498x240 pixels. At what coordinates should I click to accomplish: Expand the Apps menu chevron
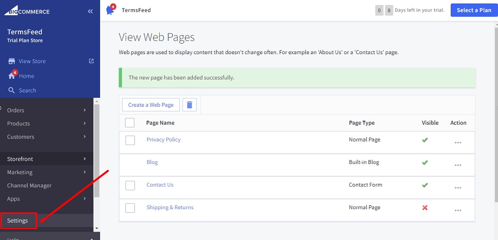tap(85, 199)
